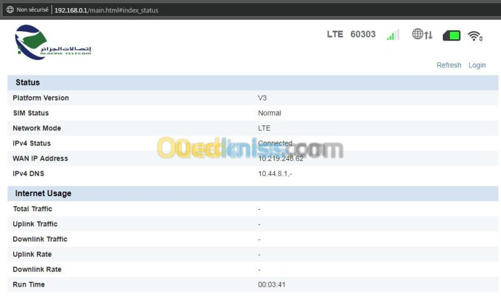
Task: Click the WAN IP Address label
Action: click(40, 159)
